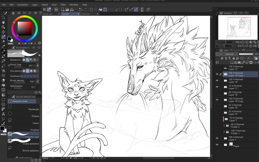Open the help question mark icon
Screen dimensions: 259x162
[x=148, y=10]
